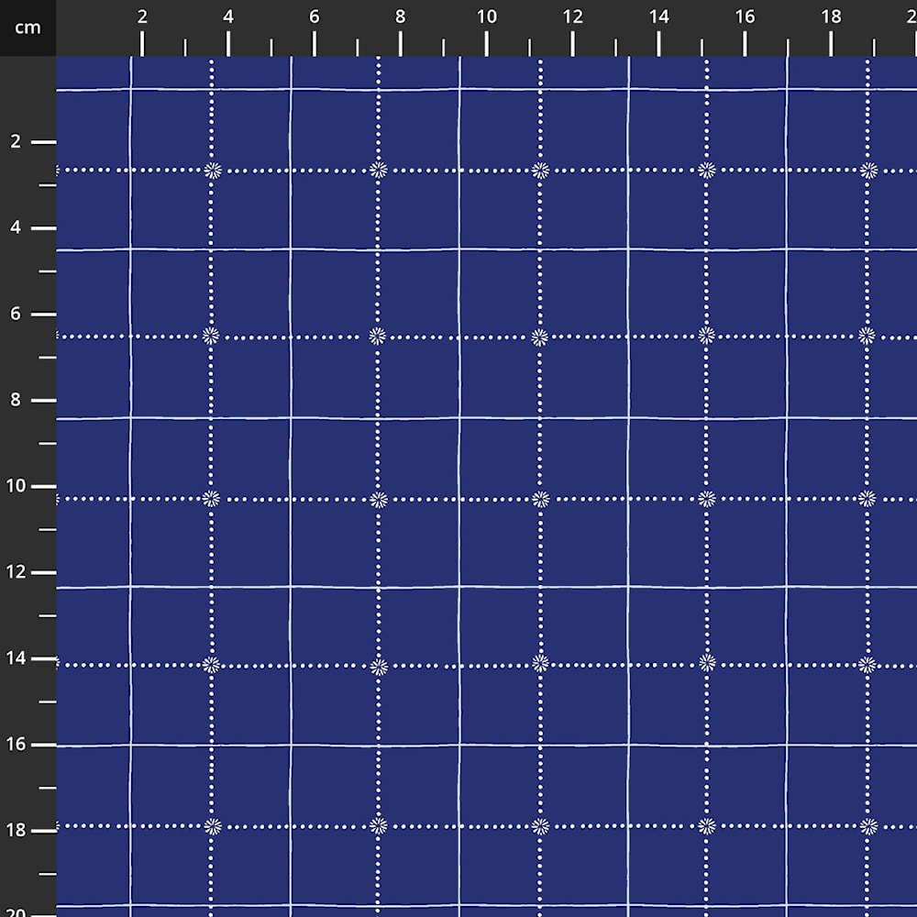The height and width of the screenshot is (917, 917).
Task: Click the middle daisy in the top dotted row
Action: [540, 170]
